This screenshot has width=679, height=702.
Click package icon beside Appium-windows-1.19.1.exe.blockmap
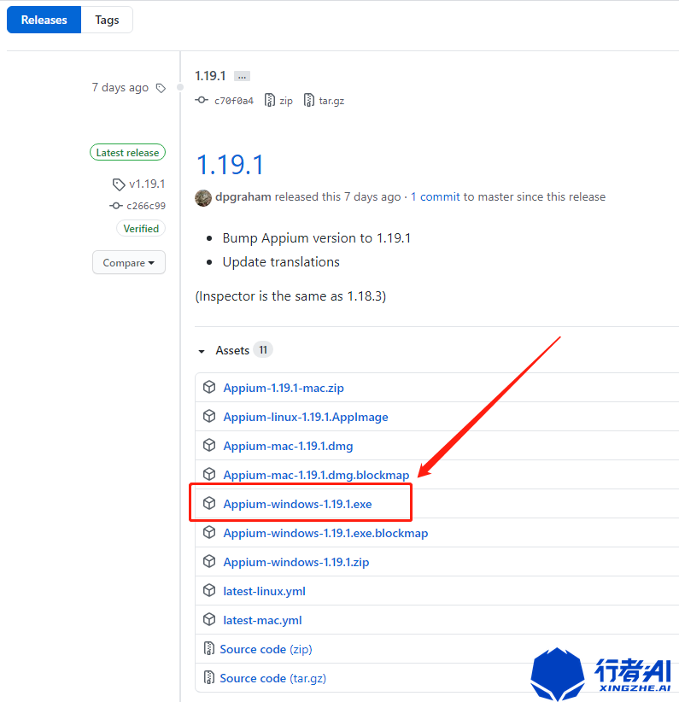coord(209,532)
